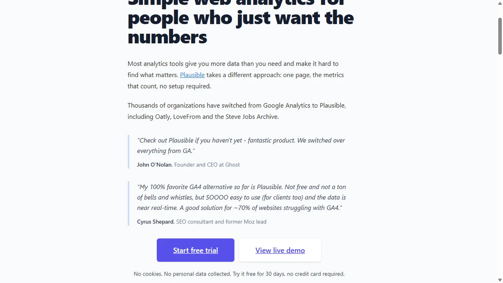This screenshot has height=283, width=503.
Task: Click the scrollbar up arrow
Action: 500,3
